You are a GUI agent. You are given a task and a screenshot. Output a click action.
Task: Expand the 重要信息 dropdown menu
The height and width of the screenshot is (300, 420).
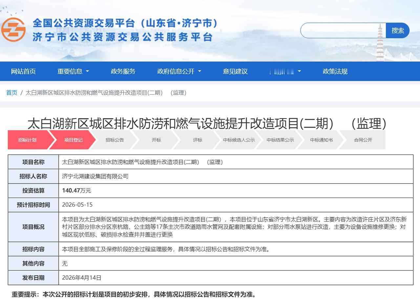coord(73,71)
